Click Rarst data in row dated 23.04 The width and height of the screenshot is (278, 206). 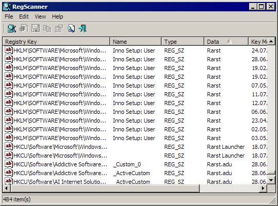click(214, 121)
